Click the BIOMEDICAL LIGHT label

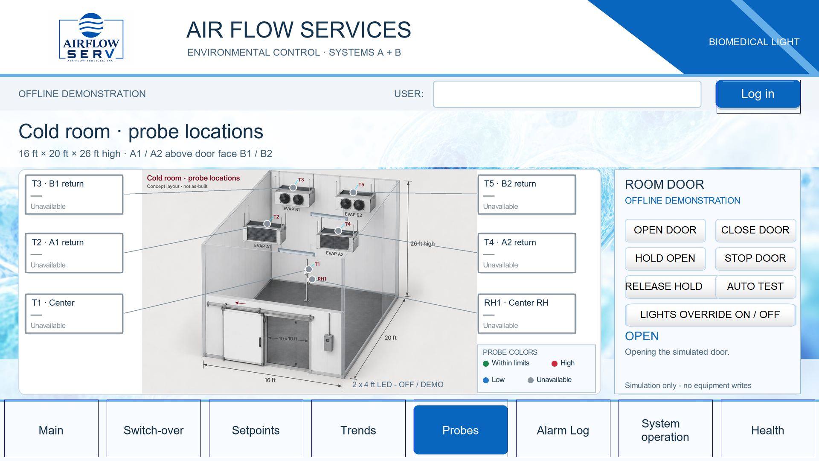tap(754, 42)
